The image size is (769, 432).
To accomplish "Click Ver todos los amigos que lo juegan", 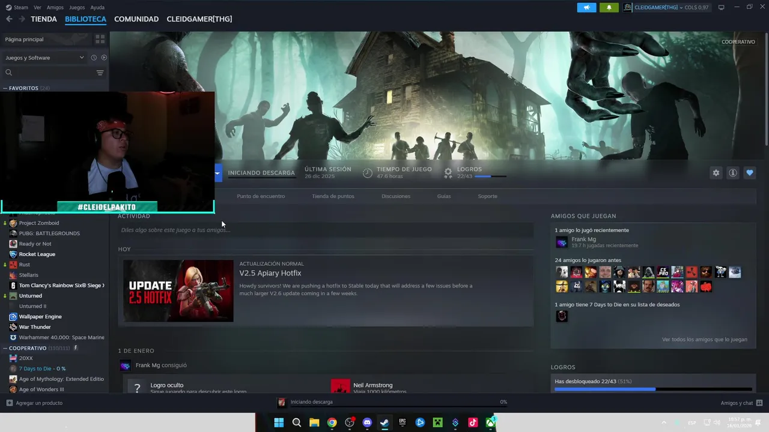I will pyautogui.click(x=705, y=340).
